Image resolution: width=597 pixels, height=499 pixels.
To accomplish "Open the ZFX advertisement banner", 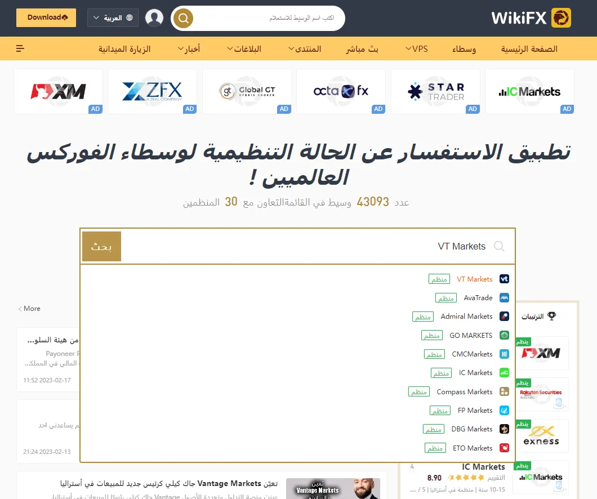I will (152, 91).
